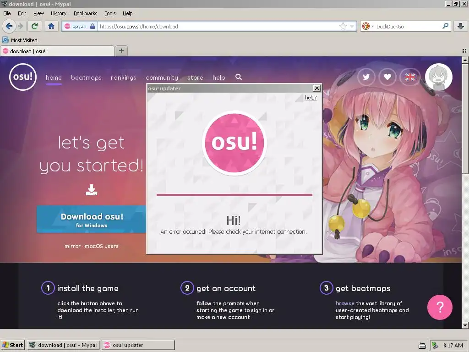This screenshot has height=352, width=469.
Task: Open a new tab with plus button
Action: coord(121,51)
